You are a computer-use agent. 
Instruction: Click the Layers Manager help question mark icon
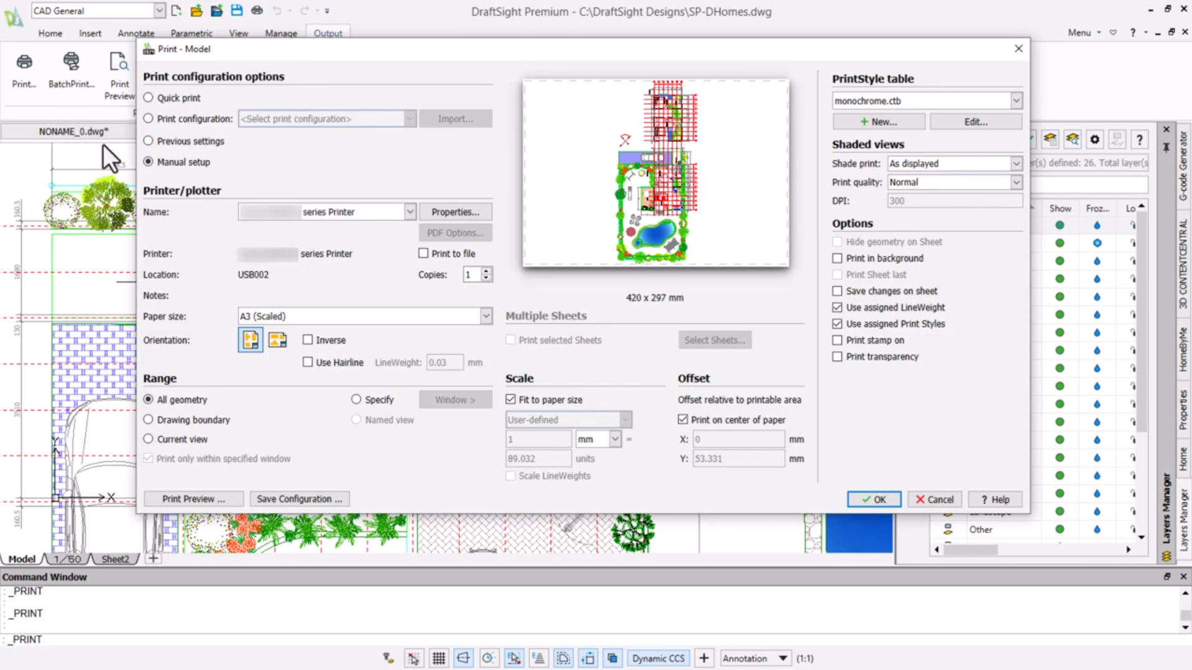click(x=1139, y=139)
